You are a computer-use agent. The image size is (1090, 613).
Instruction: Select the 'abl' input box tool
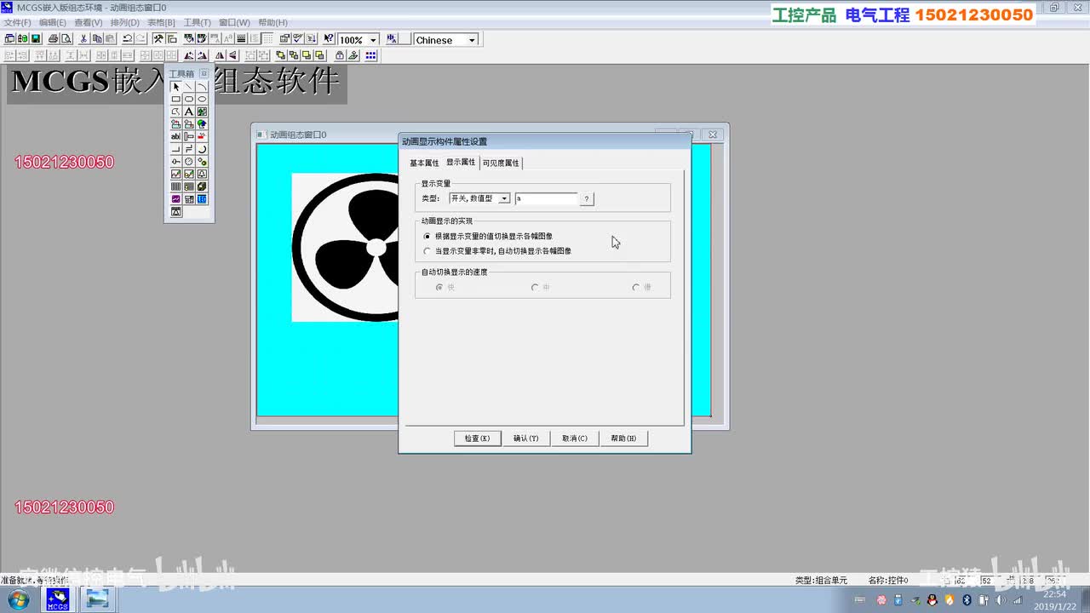tap(176, 136)
